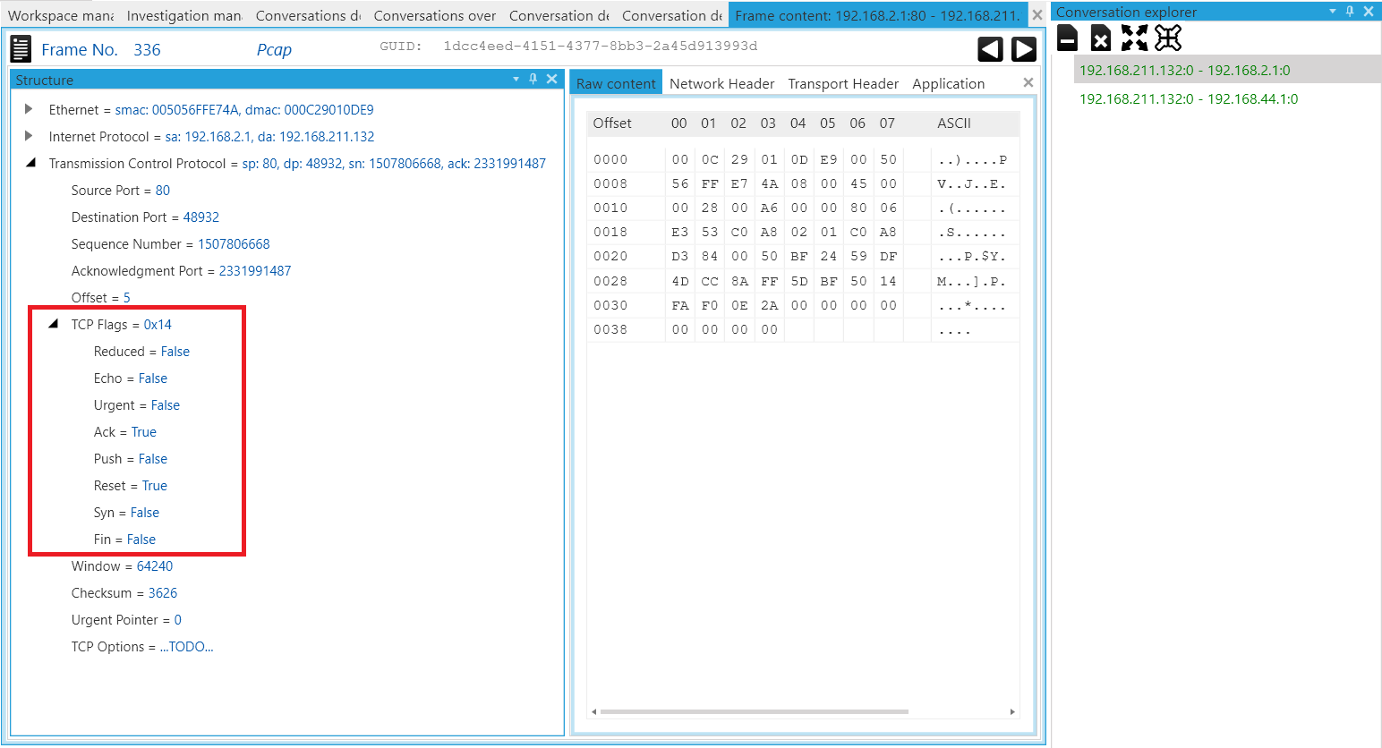1382x748 pixels.
Task: Open the Structure panel options dropdown arrow
Action: tap(516, 79)
